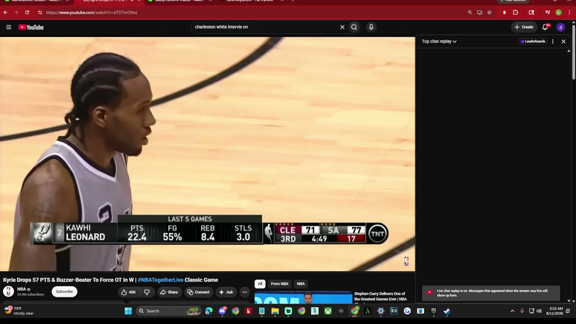This screenshot has width=576, height=324.
Task: Open the YouTube guide hamburger menu
Action: 9,27
